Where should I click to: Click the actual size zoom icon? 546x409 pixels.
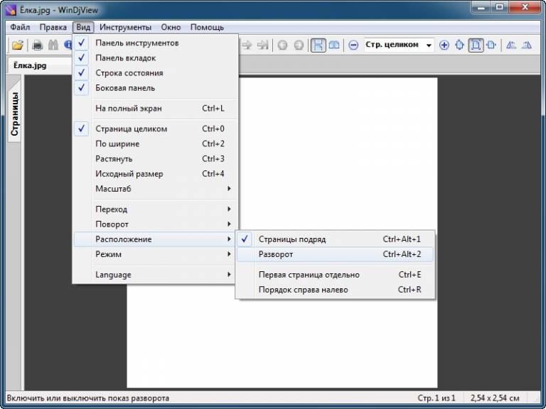click(460, 45)
